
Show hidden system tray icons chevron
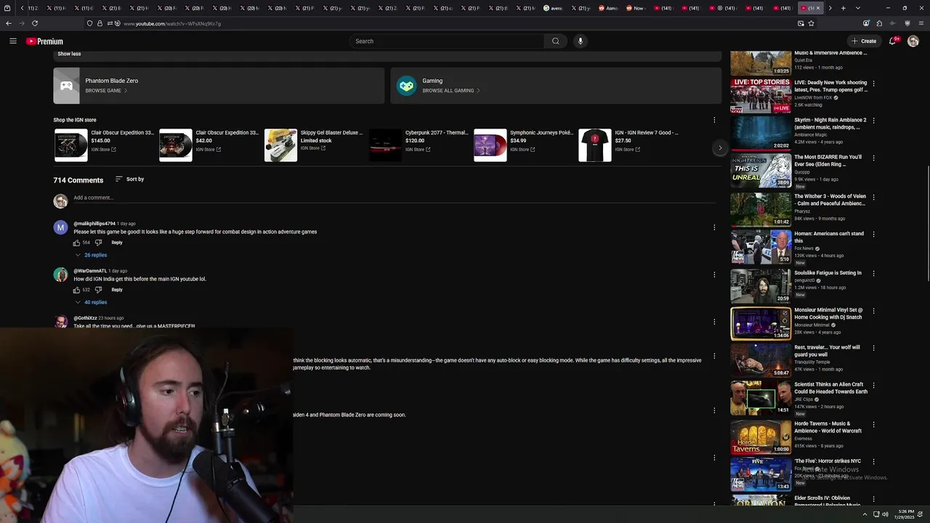(866, 514)
